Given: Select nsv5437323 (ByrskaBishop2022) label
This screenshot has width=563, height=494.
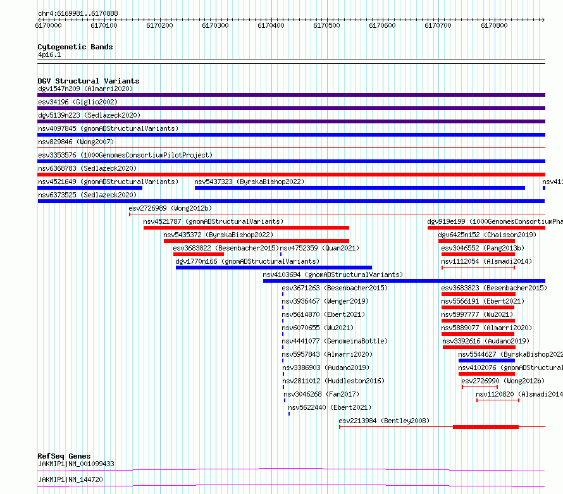Looking at the screenshot, I should tap(249, 182).
